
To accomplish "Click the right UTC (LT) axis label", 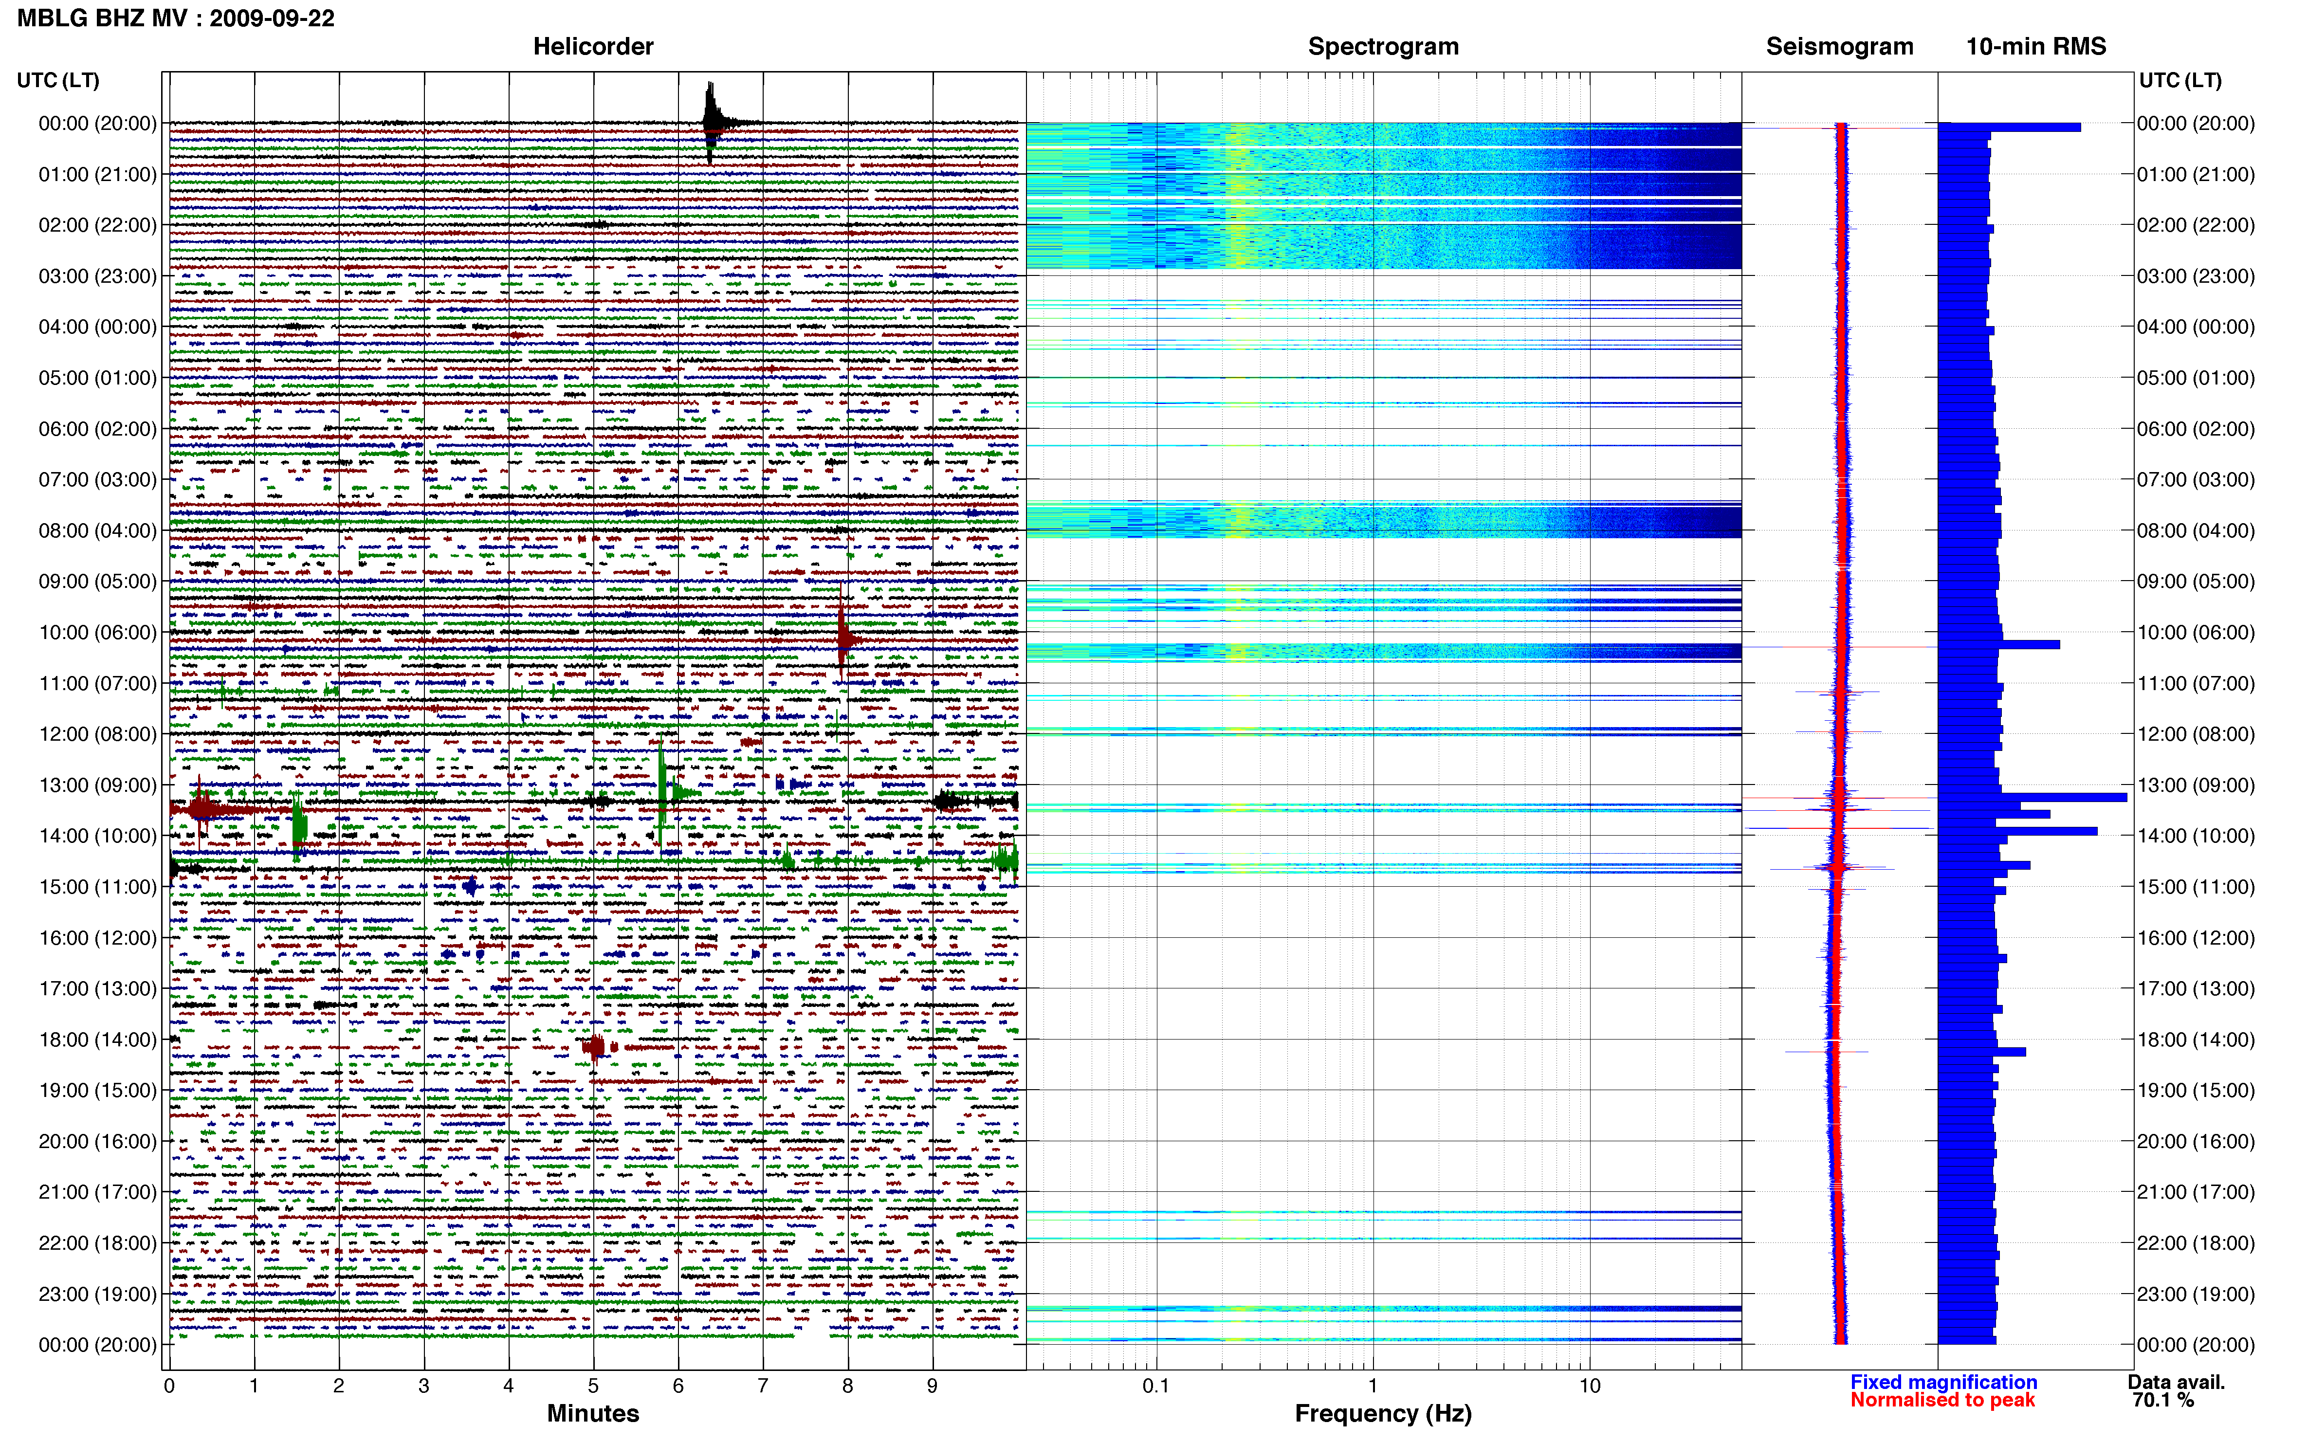I will 2180,80.
